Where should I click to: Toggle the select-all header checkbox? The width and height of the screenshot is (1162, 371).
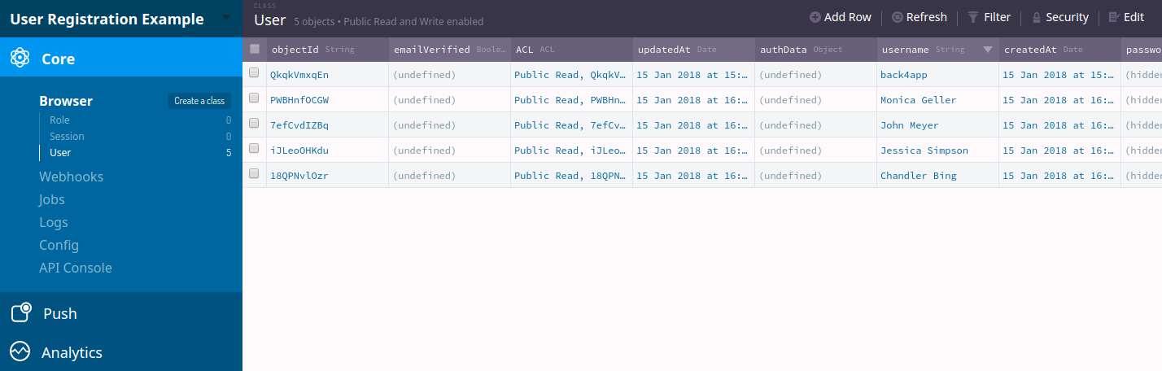coord(255,49)
